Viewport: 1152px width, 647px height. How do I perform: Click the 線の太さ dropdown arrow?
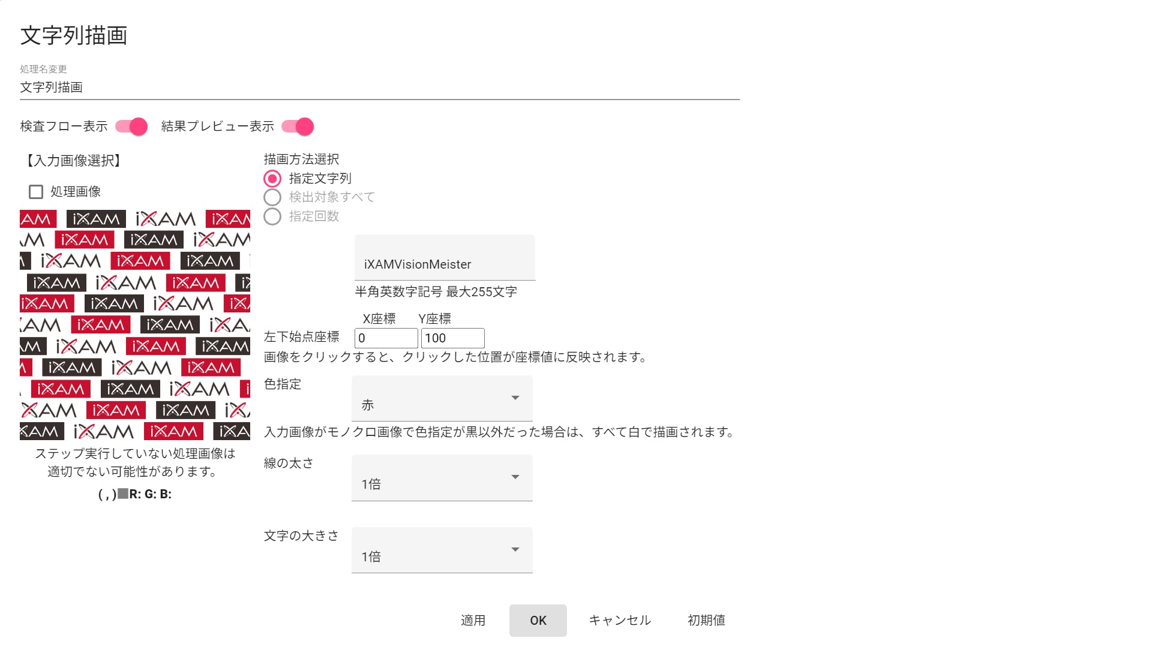pos(515,477)
